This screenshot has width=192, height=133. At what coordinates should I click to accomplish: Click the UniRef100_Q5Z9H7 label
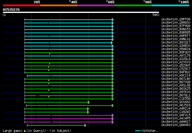click(176, 66)
